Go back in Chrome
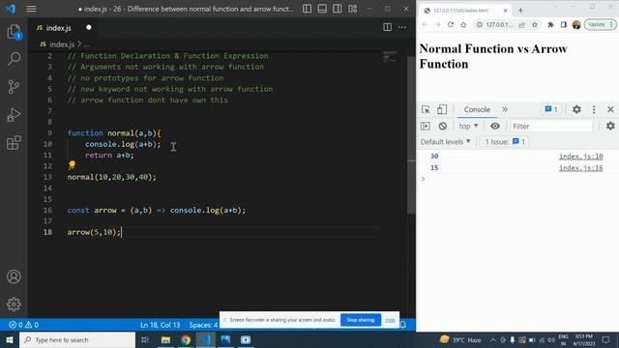 click(425, 24)
